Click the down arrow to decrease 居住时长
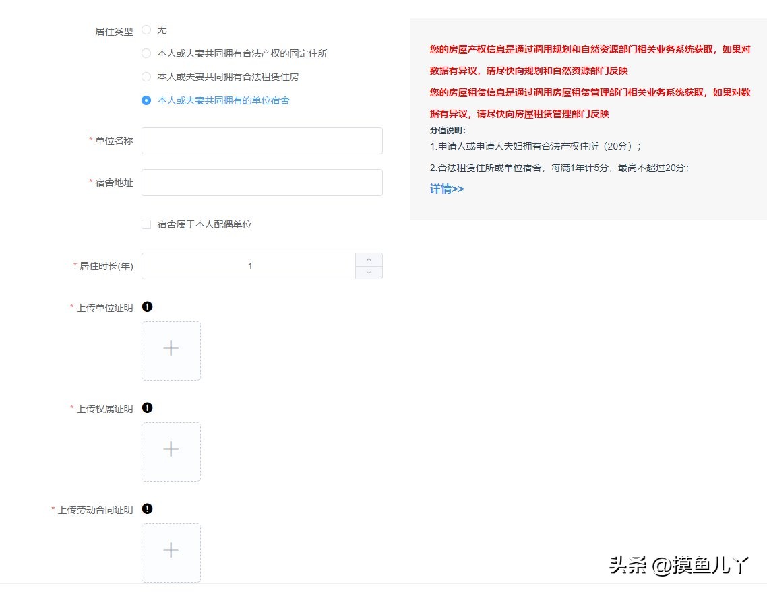 pyautogui.click(x=369, y=273)
